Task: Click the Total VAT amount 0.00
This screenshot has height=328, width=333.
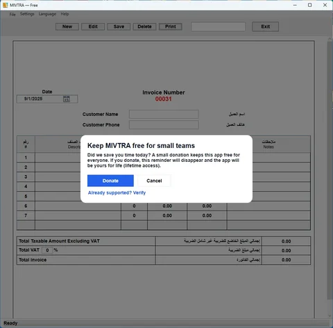Action: [286, 251]
